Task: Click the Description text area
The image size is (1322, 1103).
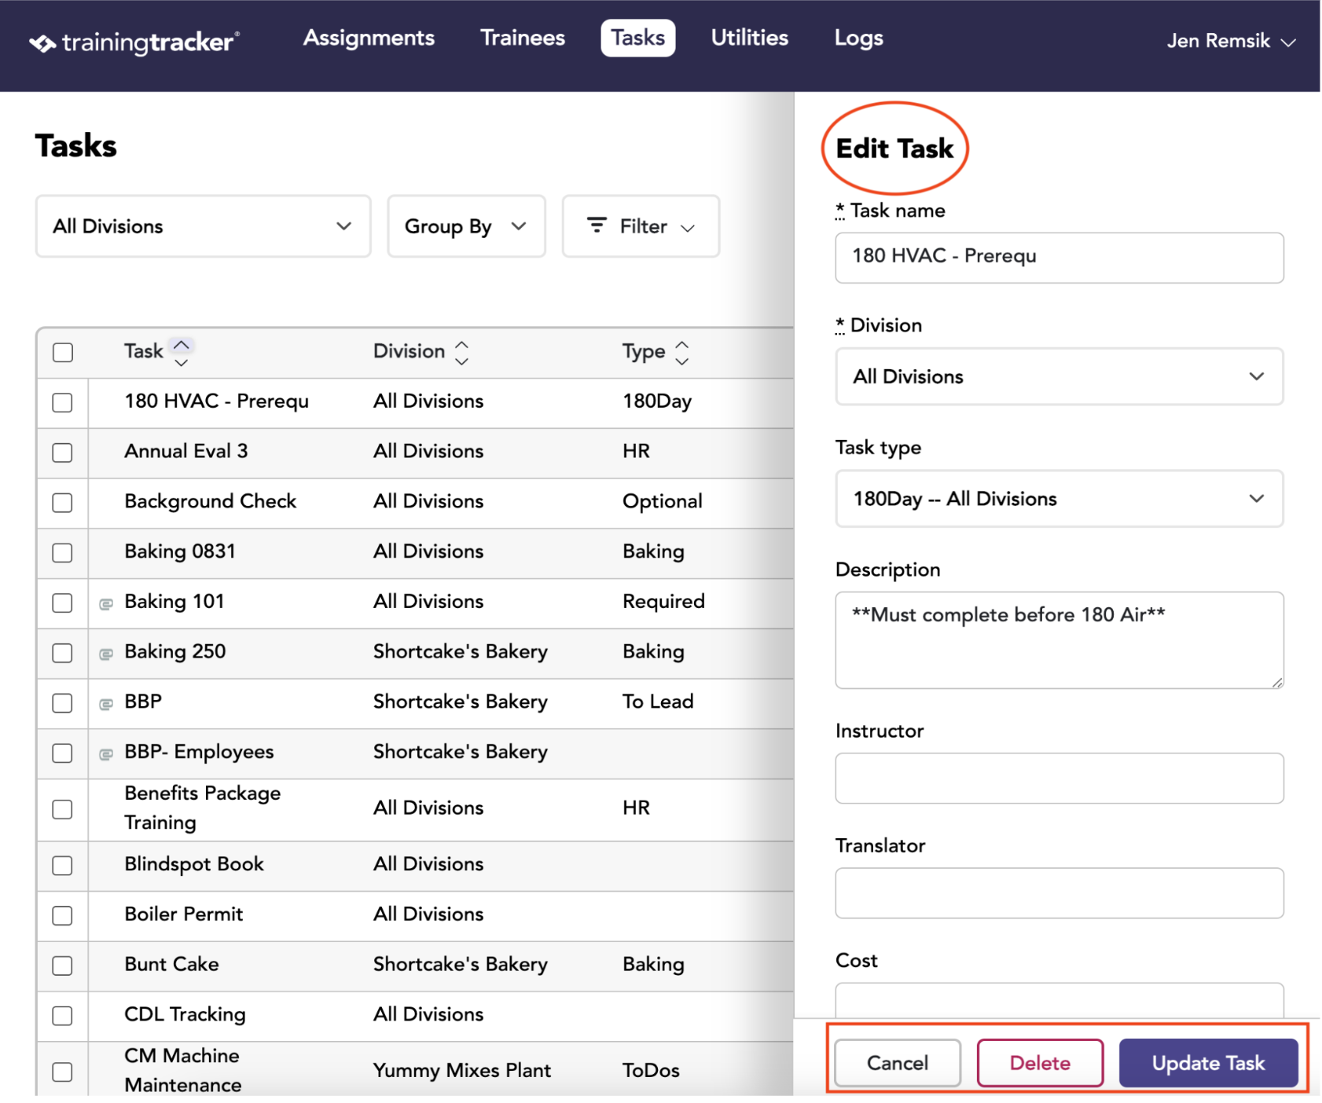Action: (x=1059, y=640)
